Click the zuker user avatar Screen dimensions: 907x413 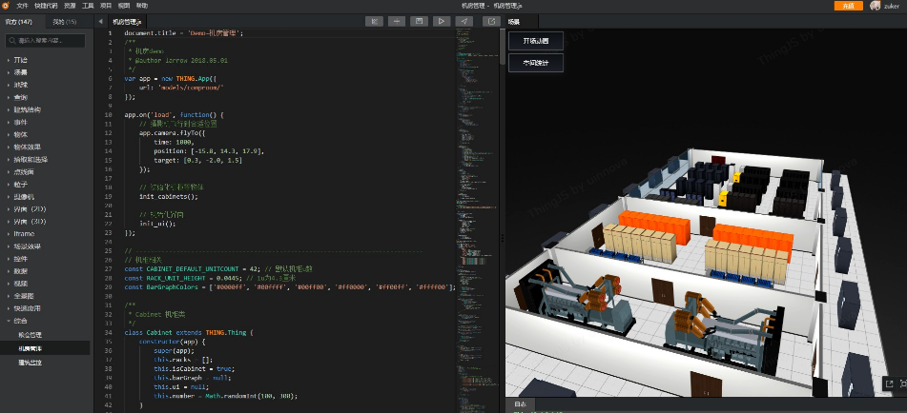click(875, 6)
